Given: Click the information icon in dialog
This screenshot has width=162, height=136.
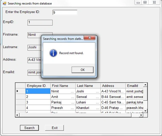Looking at the screenshot, I should [53, 53].
